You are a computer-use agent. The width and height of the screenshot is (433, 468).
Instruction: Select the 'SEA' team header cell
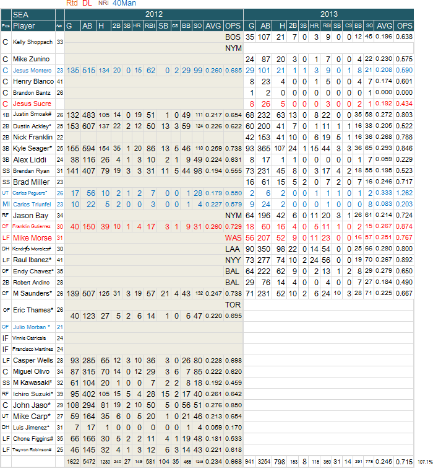pyautogui.click(x=33, y=14)
